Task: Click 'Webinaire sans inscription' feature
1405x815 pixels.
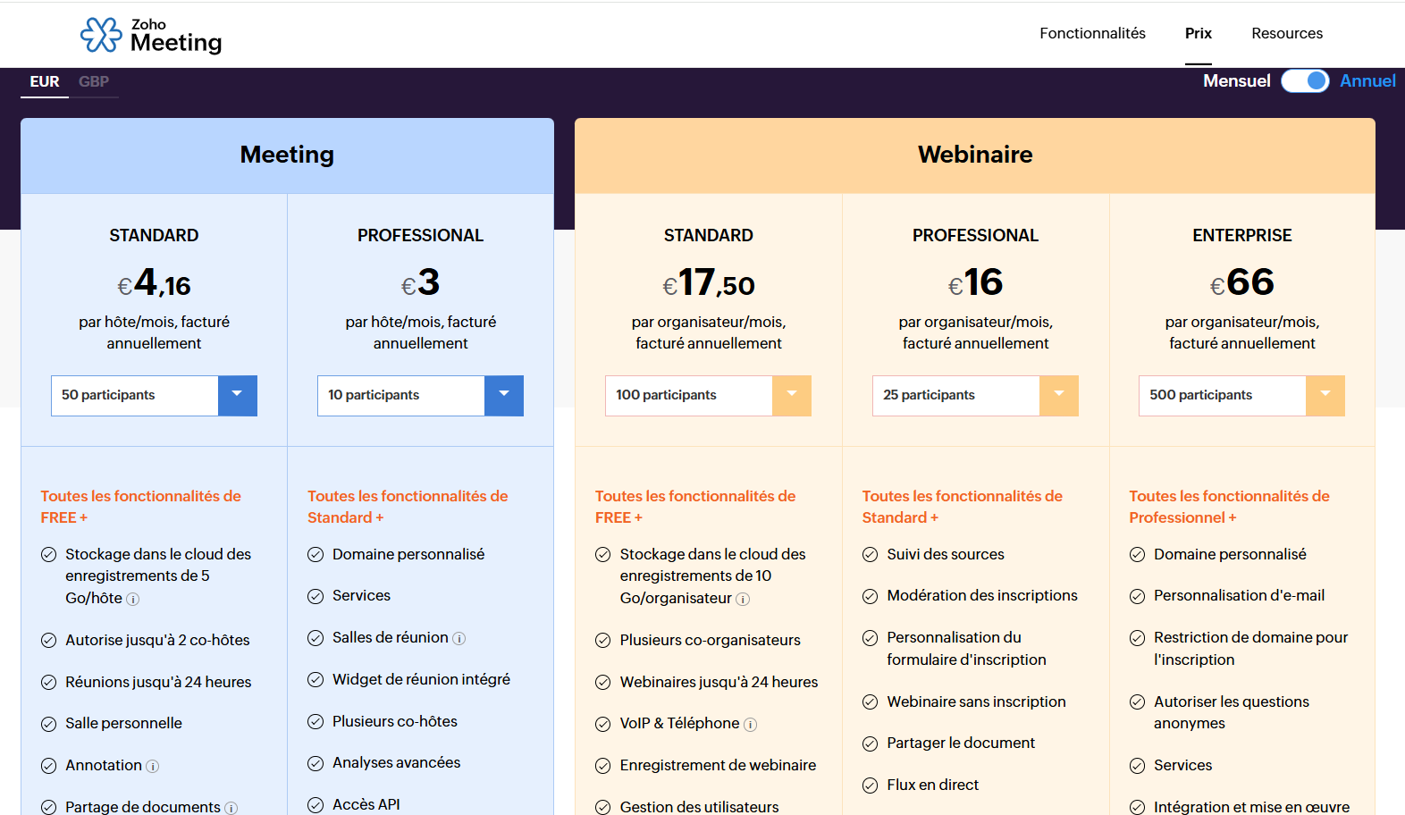Action: click(x=976, y=702)
